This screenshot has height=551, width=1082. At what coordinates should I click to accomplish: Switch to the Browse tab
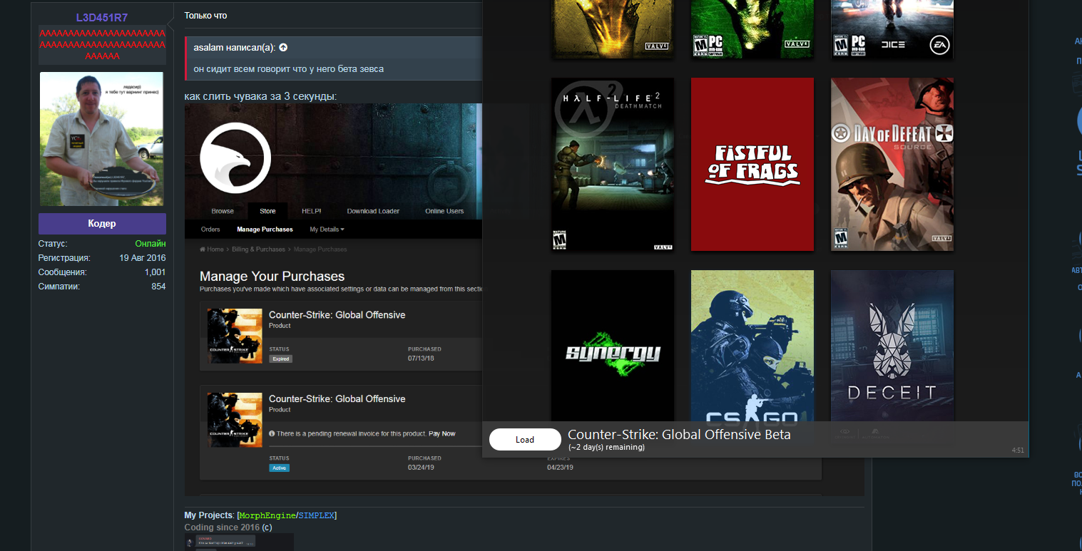223,211
